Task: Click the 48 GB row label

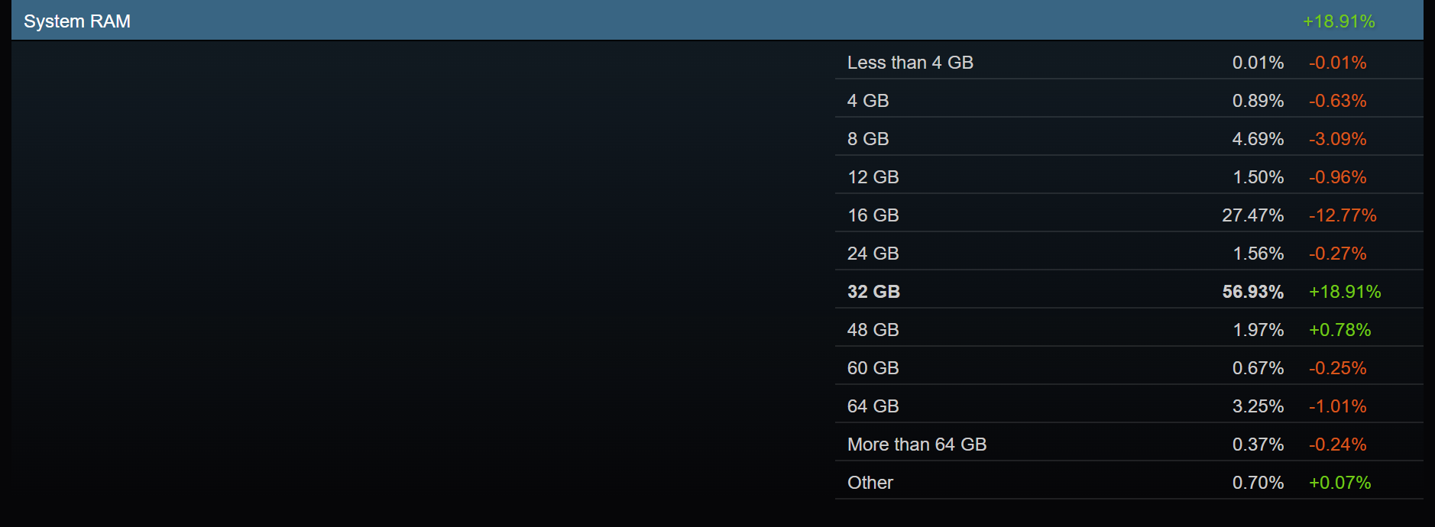Action: pyautogui.click(x=873, y=330)
